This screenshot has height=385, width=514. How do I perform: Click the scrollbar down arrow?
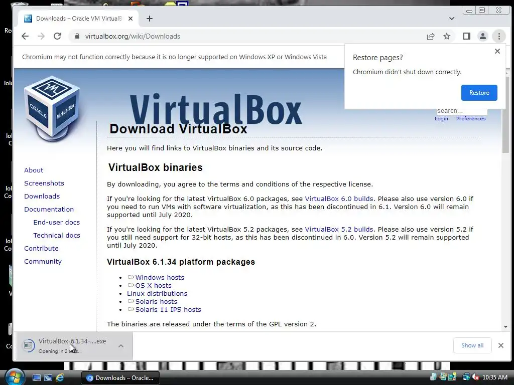pyautogui.click(x=505, y=327)
